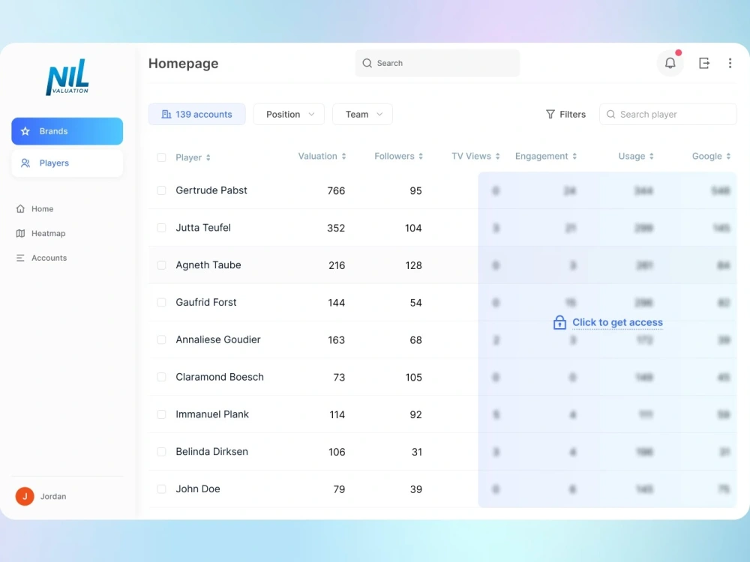The height and width of the screenshot is (562, 750).
Task: Focus the Search player field
Action: (667, 114)
